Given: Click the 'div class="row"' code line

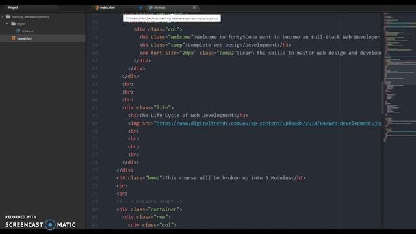Looking at the screenshot, I should 146,217.
